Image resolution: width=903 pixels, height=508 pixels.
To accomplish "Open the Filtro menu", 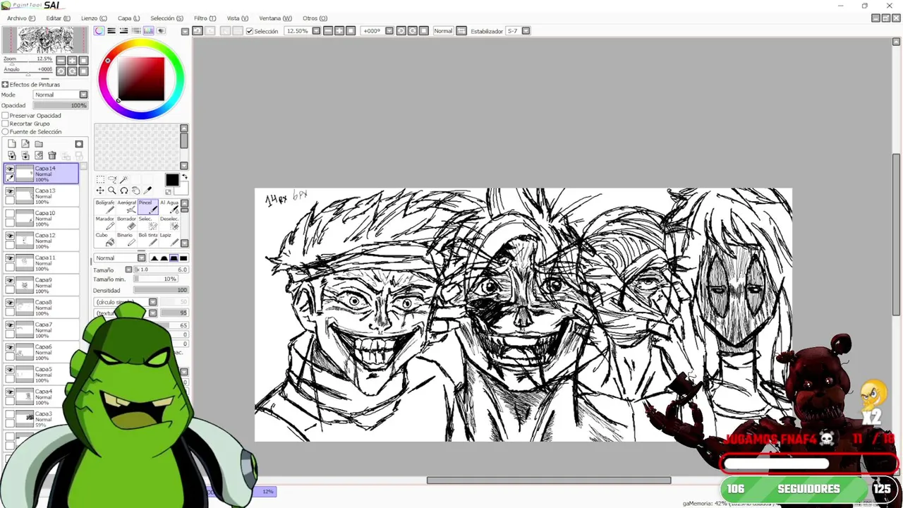I will [205, 18].
